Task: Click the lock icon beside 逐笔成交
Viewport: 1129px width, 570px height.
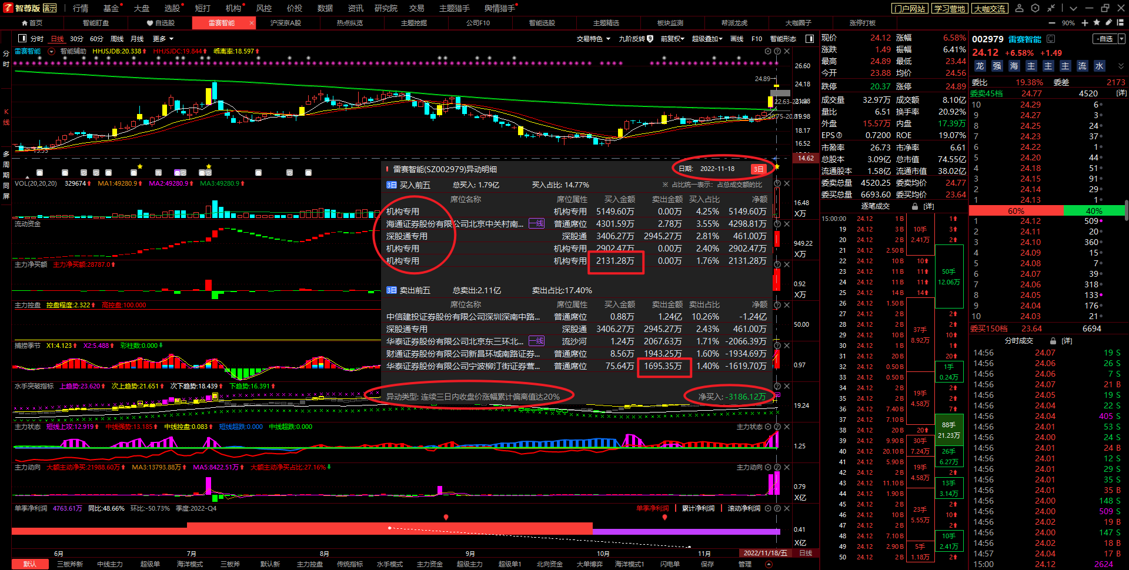Action: coord(915,206)
